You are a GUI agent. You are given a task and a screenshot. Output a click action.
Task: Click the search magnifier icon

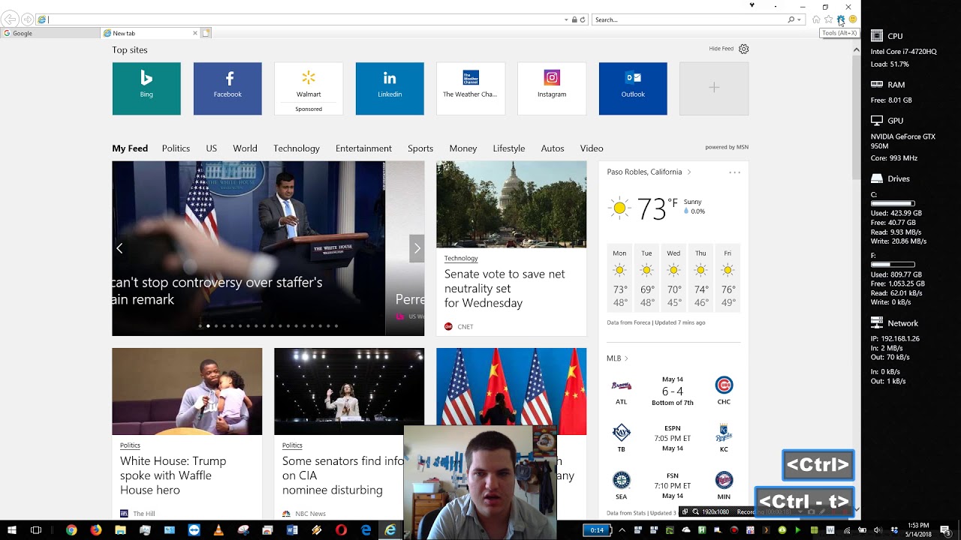[x=791, y=19]
